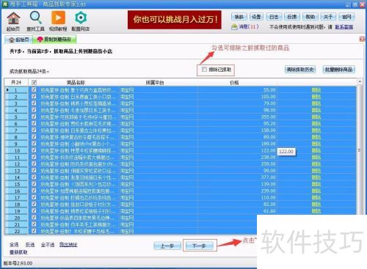Screen dimensions: 367x269
Task: Open the 配置网店 gear icon
Action: click(81, 21)
